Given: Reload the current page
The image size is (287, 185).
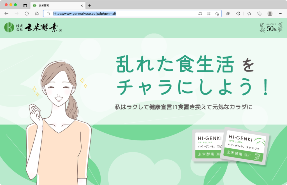Looking at the screenshot, I should pyautogui.click(x=27, y=13).
